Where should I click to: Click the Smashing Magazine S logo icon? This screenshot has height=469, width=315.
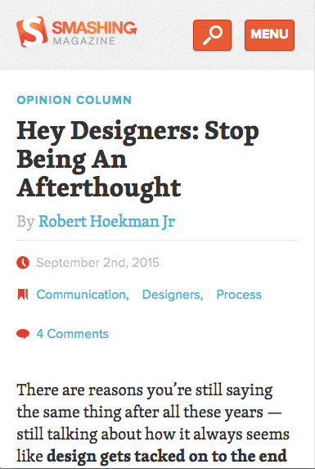32,32
